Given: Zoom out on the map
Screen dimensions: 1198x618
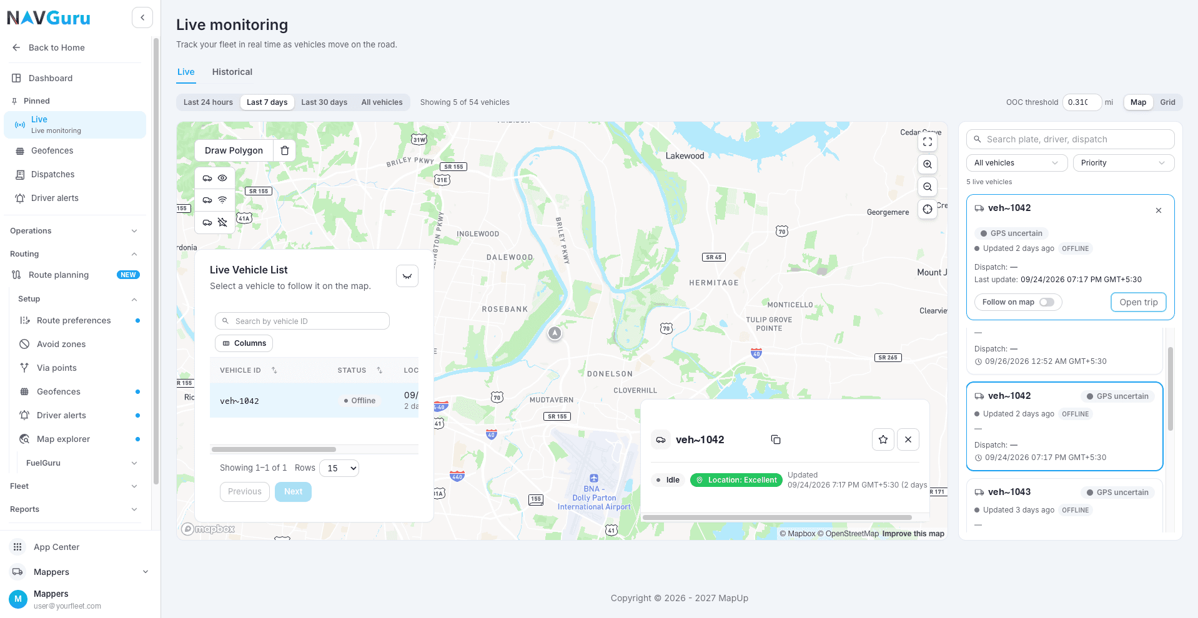Looking at the screenshot, I should pyautogui.click(x=928, y=187).
